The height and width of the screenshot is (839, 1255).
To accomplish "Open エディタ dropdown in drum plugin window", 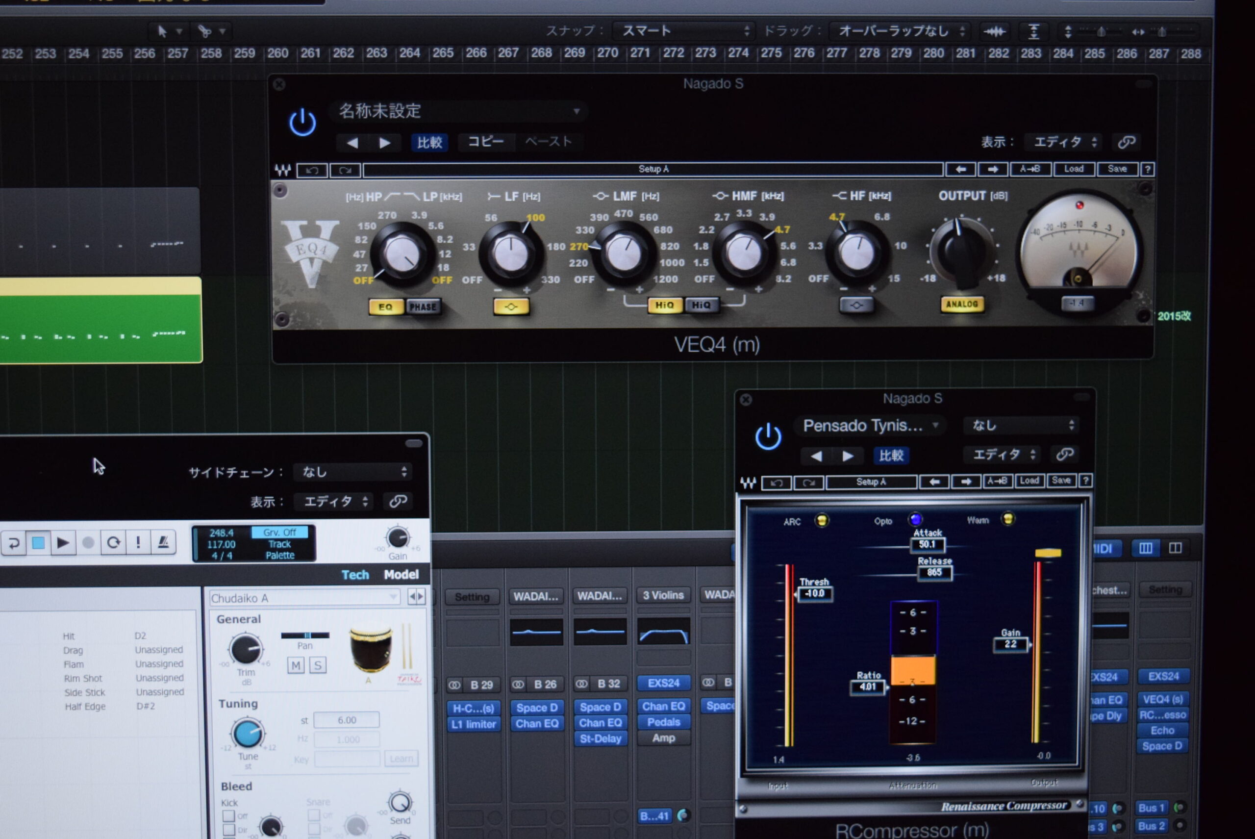I will [333, 501].
